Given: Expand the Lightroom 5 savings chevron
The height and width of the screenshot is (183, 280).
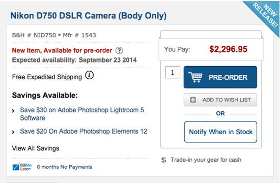Looking at the screenshot, I should click(x=13, y=111).
